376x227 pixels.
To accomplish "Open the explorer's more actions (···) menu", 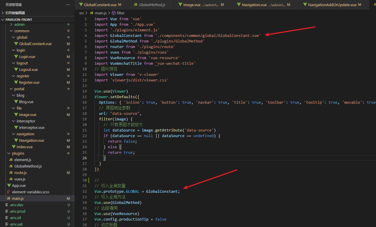I will pyautogui.click(x=68, y=5).
